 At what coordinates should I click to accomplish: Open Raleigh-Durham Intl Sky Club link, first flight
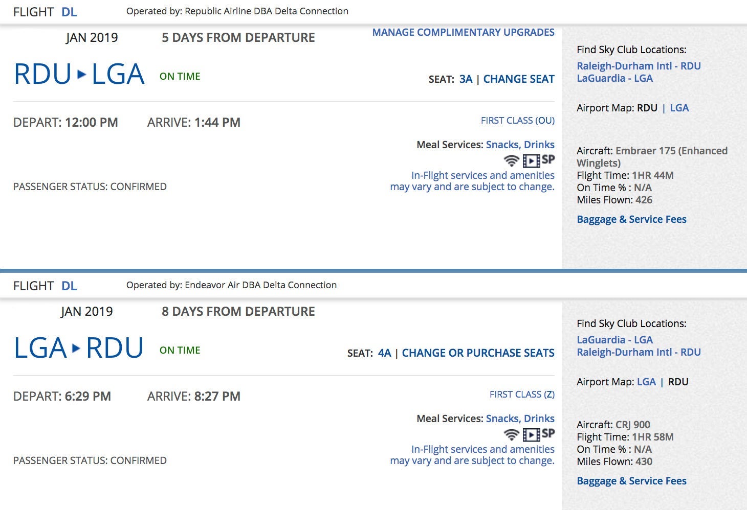click(x=639, y=66)
